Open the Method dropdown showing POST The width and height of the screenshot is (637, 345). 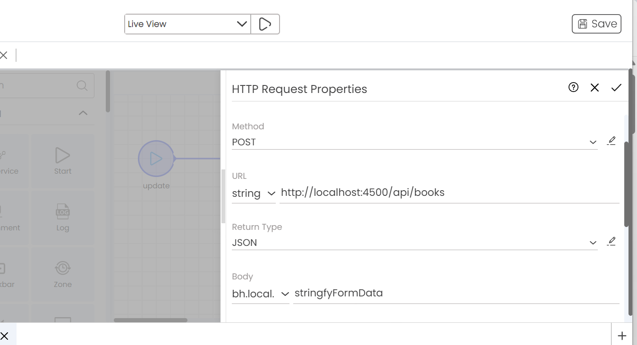coord(415,142)
